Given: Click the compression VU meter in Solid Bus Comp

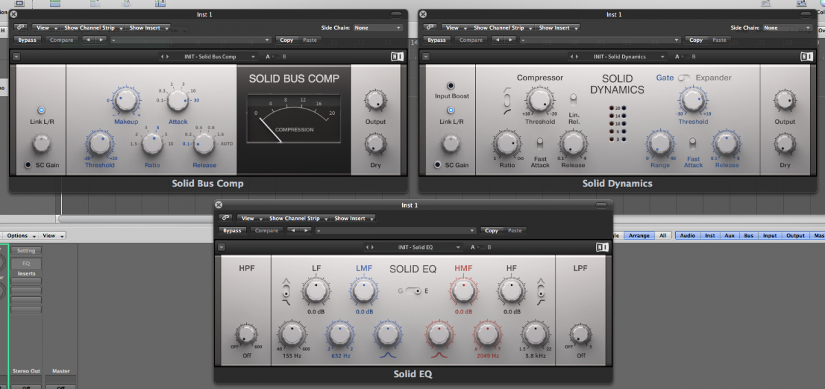Looking at the screenshot, I should (x=294, y=118).
